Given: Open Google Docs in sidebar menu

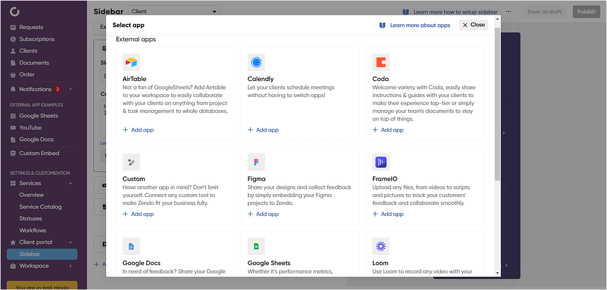Looking at the screenshot, I should (x=36, y=140).
